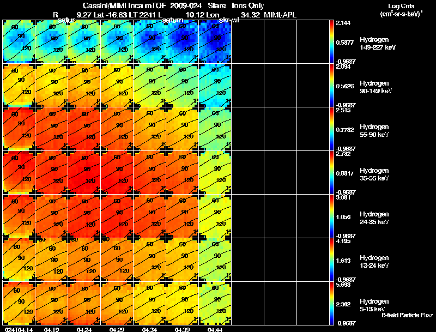Click the first empty black panel in the top row

click(248, 41)
